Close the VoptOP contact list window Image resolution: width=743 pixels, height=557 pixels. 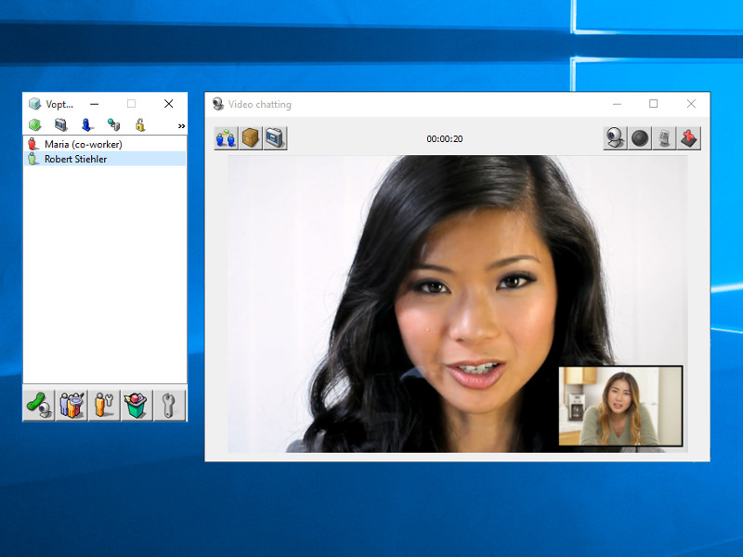click(x=169, y=104)
